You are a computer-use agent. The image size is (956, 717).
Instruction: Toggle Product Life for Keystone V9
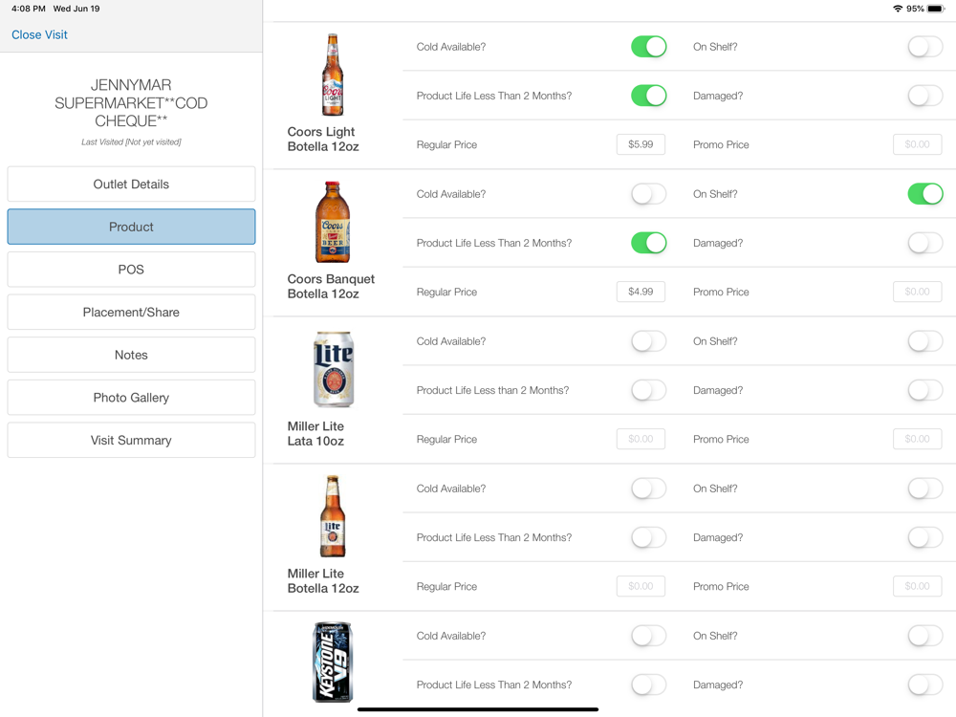649,684
